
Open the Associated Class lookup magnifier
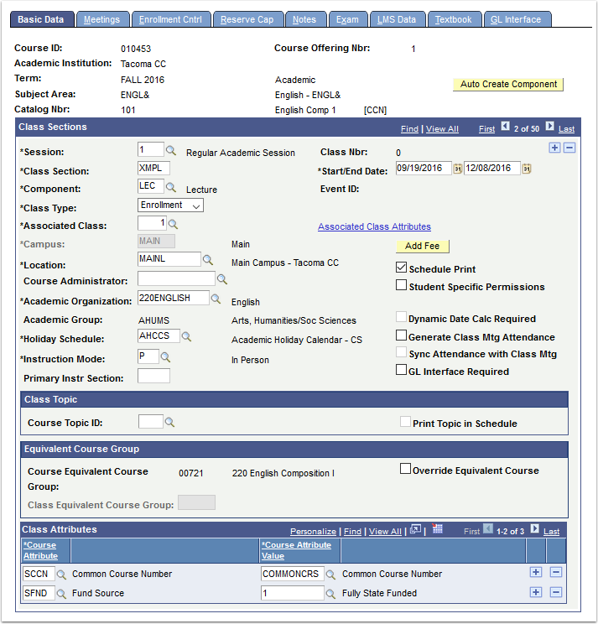(x=173, y=225)
